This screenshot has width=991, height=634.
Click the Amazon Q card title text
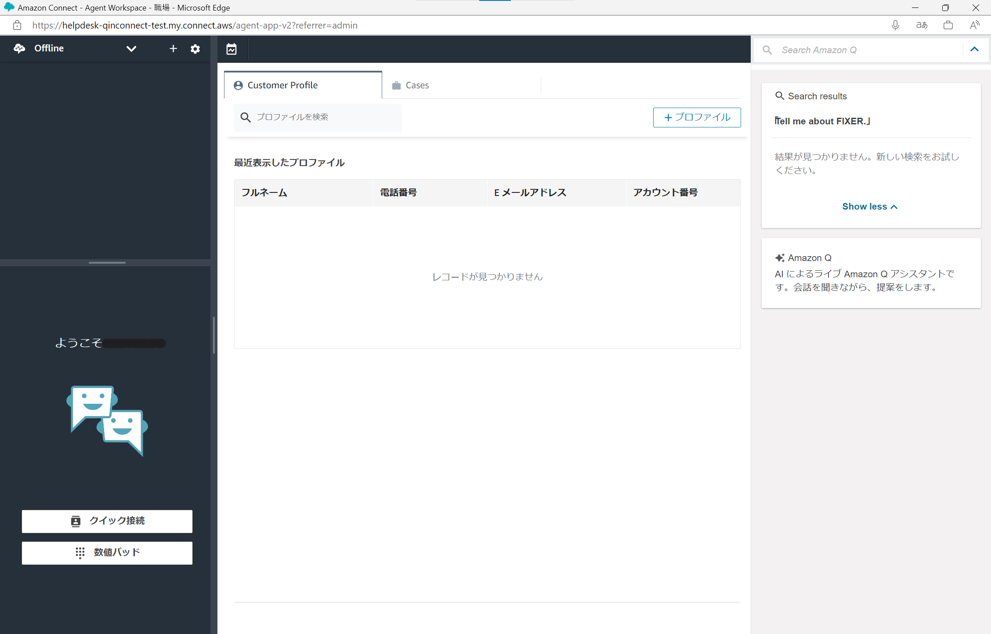click(x=810, y=258)
